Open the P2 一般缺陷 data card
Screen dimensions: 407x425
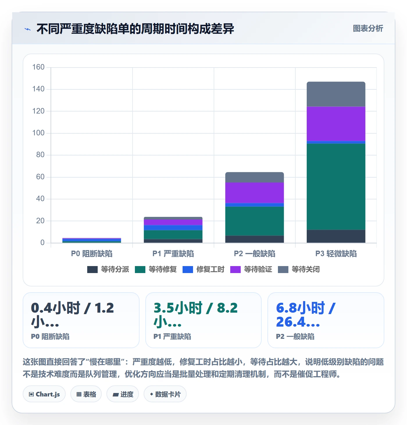[326, 320]
